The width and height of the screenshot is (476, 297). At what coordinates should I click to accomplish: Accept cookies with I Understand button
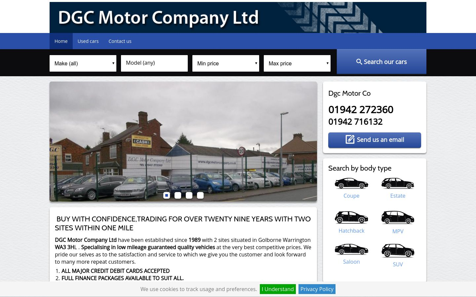point(278,289)
